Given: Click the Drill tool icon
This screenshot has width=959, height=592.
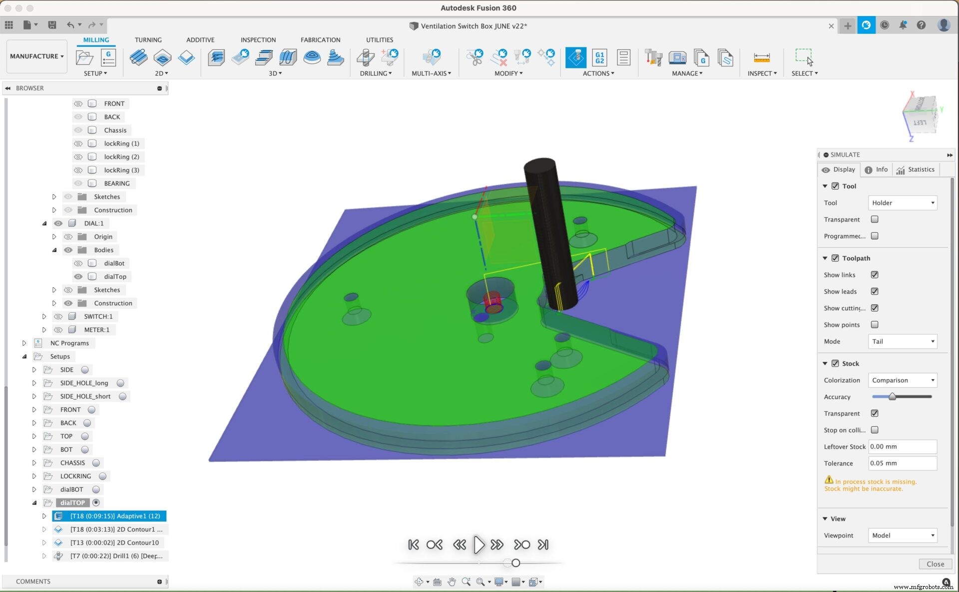Looking at the screenshot, I should click(x=366, y=58).
